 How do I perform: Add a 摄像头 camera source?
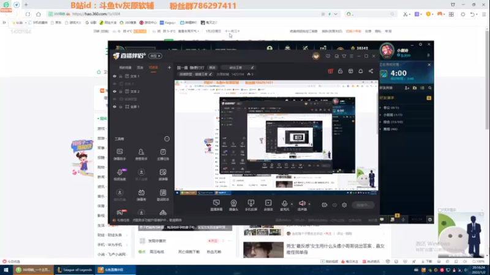(233, 205)
